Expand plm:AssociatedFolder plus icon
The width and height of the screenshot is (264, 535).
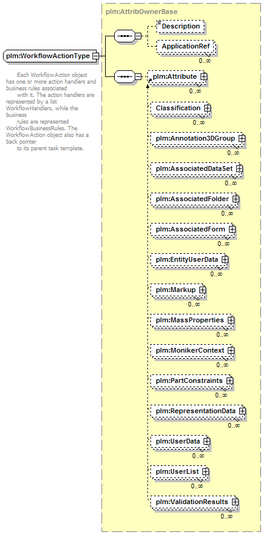236,199
